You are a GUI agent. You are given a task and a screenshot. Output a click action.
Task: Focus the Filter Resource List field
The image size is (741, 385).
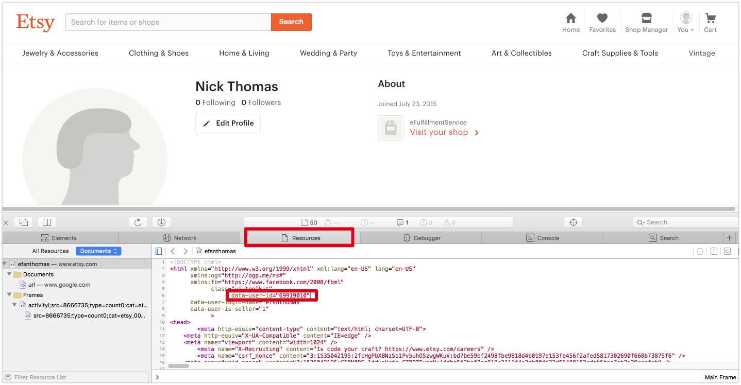point(75,377)
